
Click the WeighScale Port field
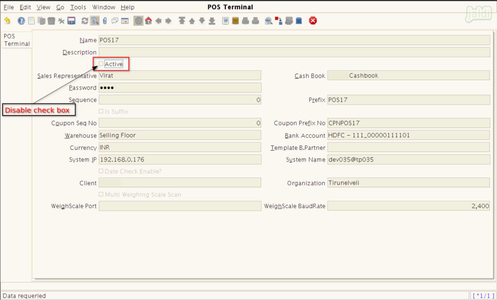[180, 206]
